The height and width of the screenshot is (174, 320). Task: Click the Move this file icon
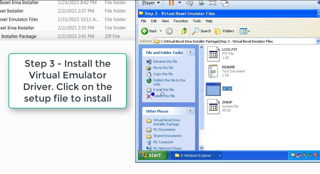tap(149, 68)
